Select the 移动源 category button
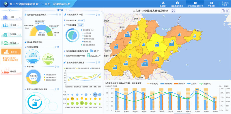This screenshot has height=114, width=231. coord(11,72)
